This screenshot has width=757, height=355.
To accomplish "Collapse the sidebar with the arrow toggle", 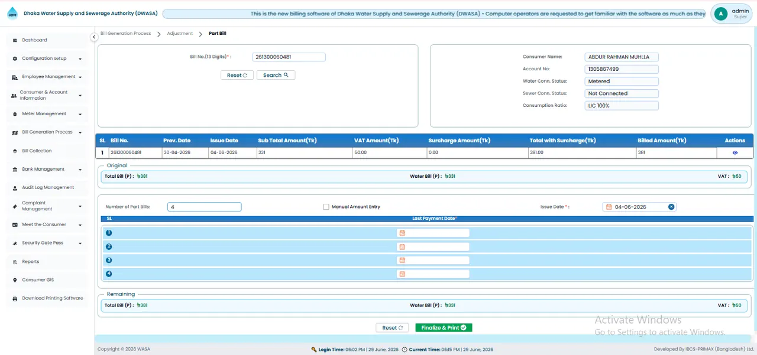I will pos(94,37).
